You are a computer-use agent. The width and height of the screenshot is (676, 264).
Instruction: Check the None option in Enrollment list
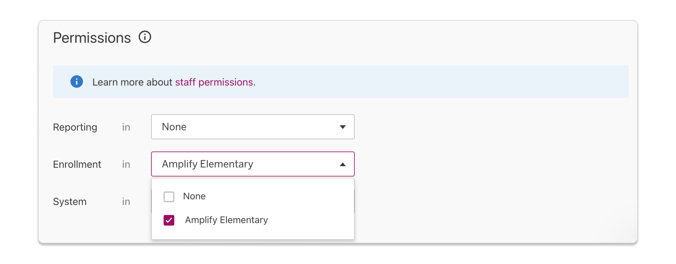coord(169,196)
